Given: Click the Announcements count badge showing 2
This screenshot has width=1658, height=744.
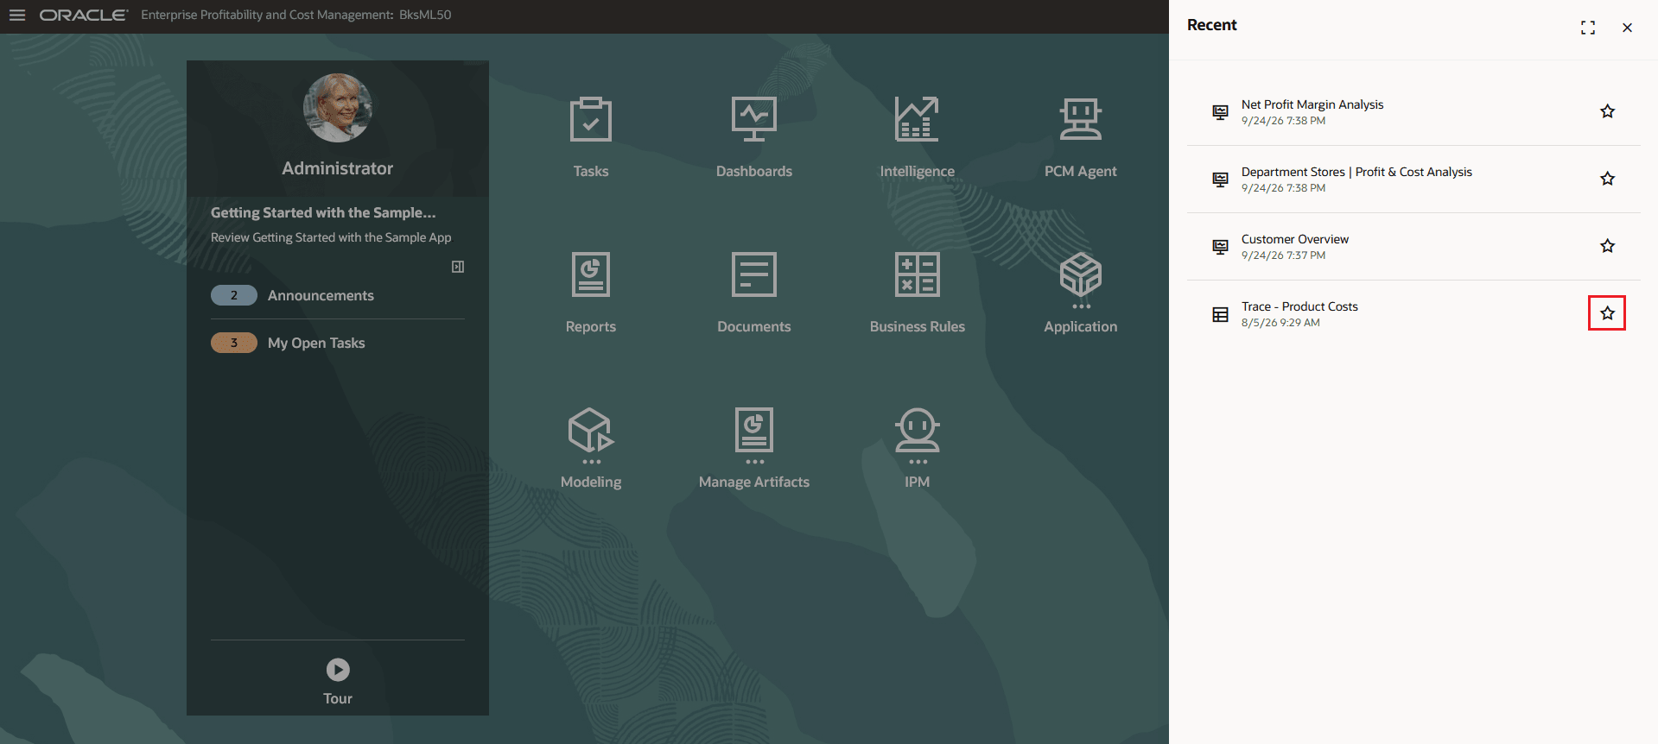Looking at the screenshot, I should [x=234, y=295].
